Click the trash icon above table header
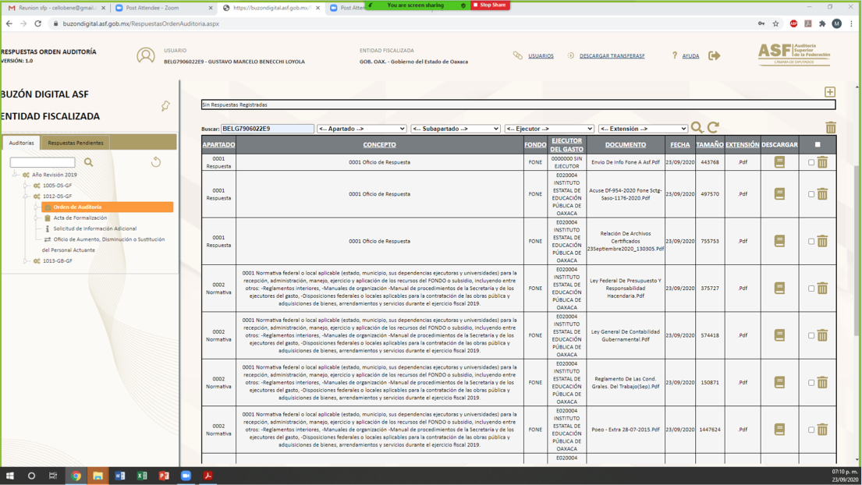862x485 pixels. click(830, 128)
